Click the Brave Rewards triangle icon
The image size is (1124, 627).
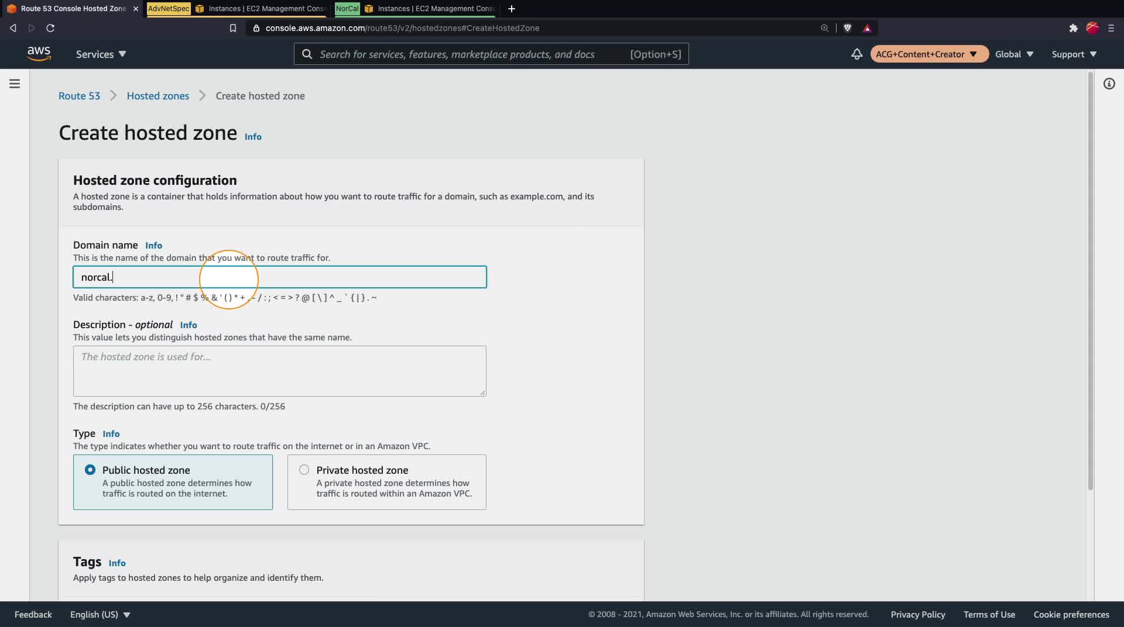point(867,28)
